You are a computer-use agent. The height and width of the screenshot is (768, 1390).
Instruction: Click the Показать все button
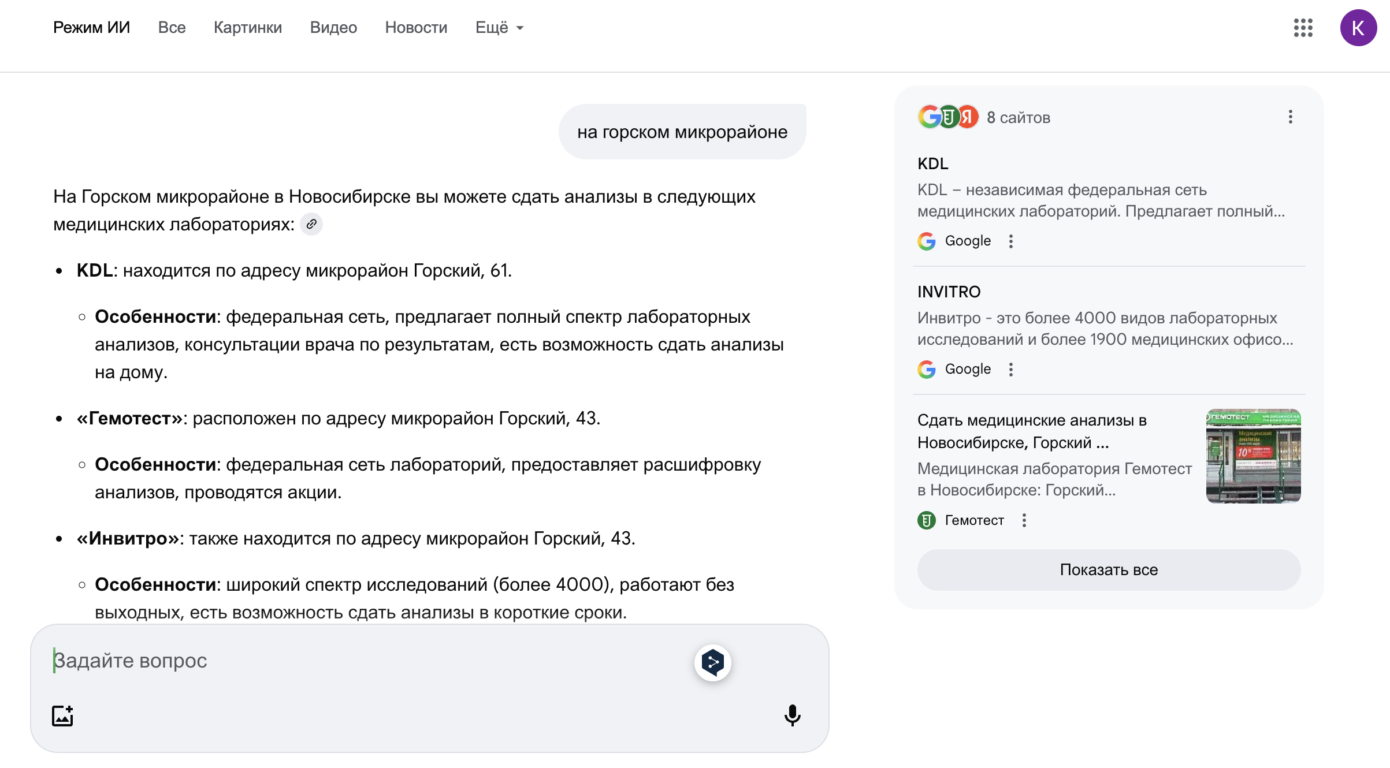(1108, 570)
